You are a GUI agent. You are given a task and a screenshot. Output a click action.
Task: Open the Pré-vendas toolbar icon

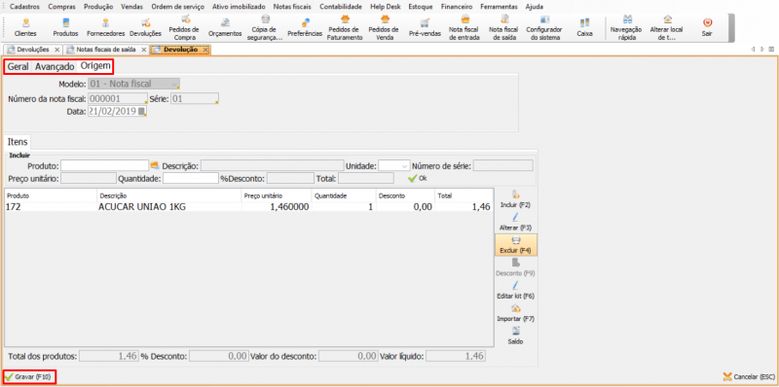point(424,28)
